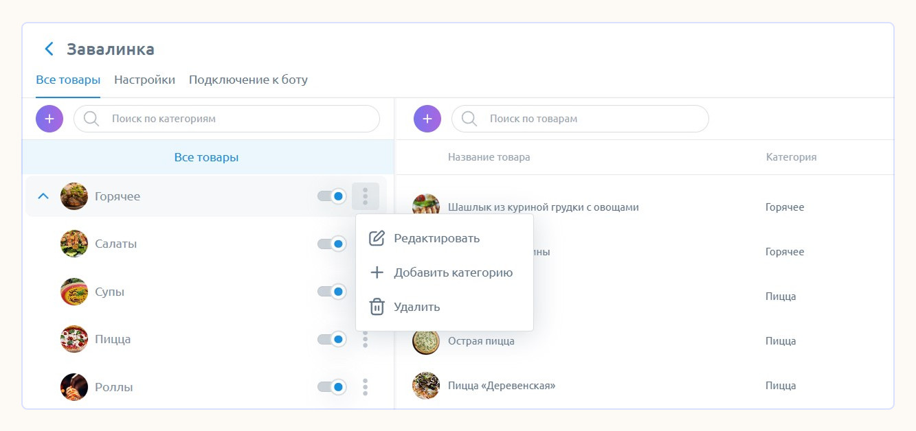The width and height of the screenshot is (916, 431).
Task: Open the Острая пицца product thumbnail
Action: (426, 341)
